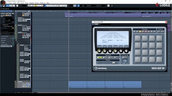Switch Pad Edit to Voice tab
Image resolution: width=172 pixels, height=96 pixels.
tap(105, 57)
